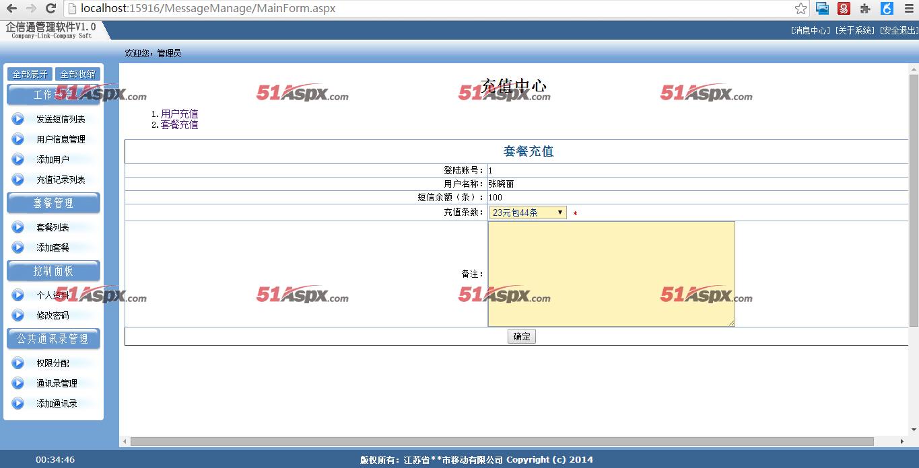The height and width of the screenshot is (468, 919).
Task: Click the browser back arrow
Action: click(11, 9)
